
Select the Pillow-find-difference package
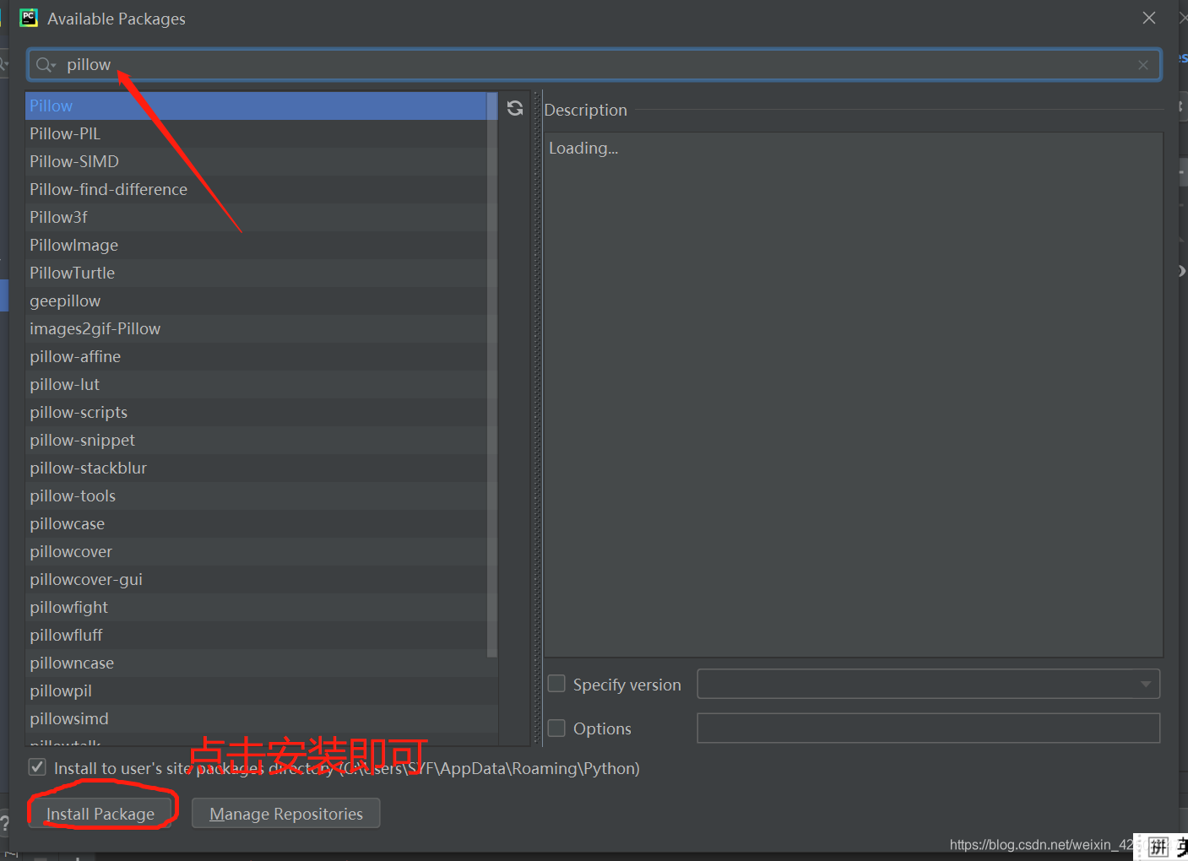click(x=257, y=189)
